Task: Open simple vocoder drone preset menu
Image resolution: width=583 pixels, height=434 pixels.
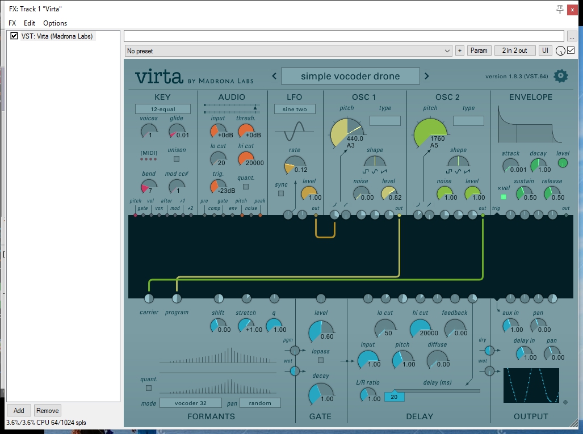Action: tap(350, 76)
